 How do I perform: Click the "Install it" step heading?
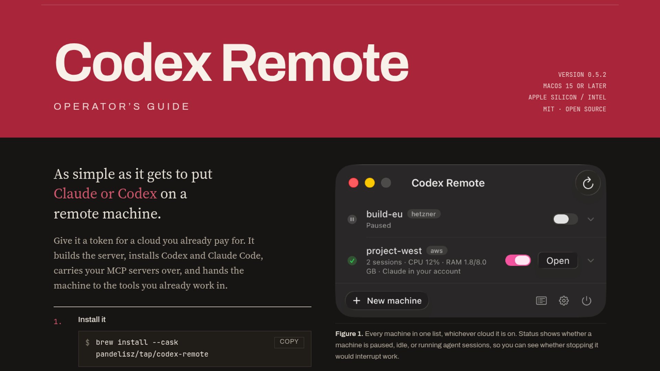[92, 320]
